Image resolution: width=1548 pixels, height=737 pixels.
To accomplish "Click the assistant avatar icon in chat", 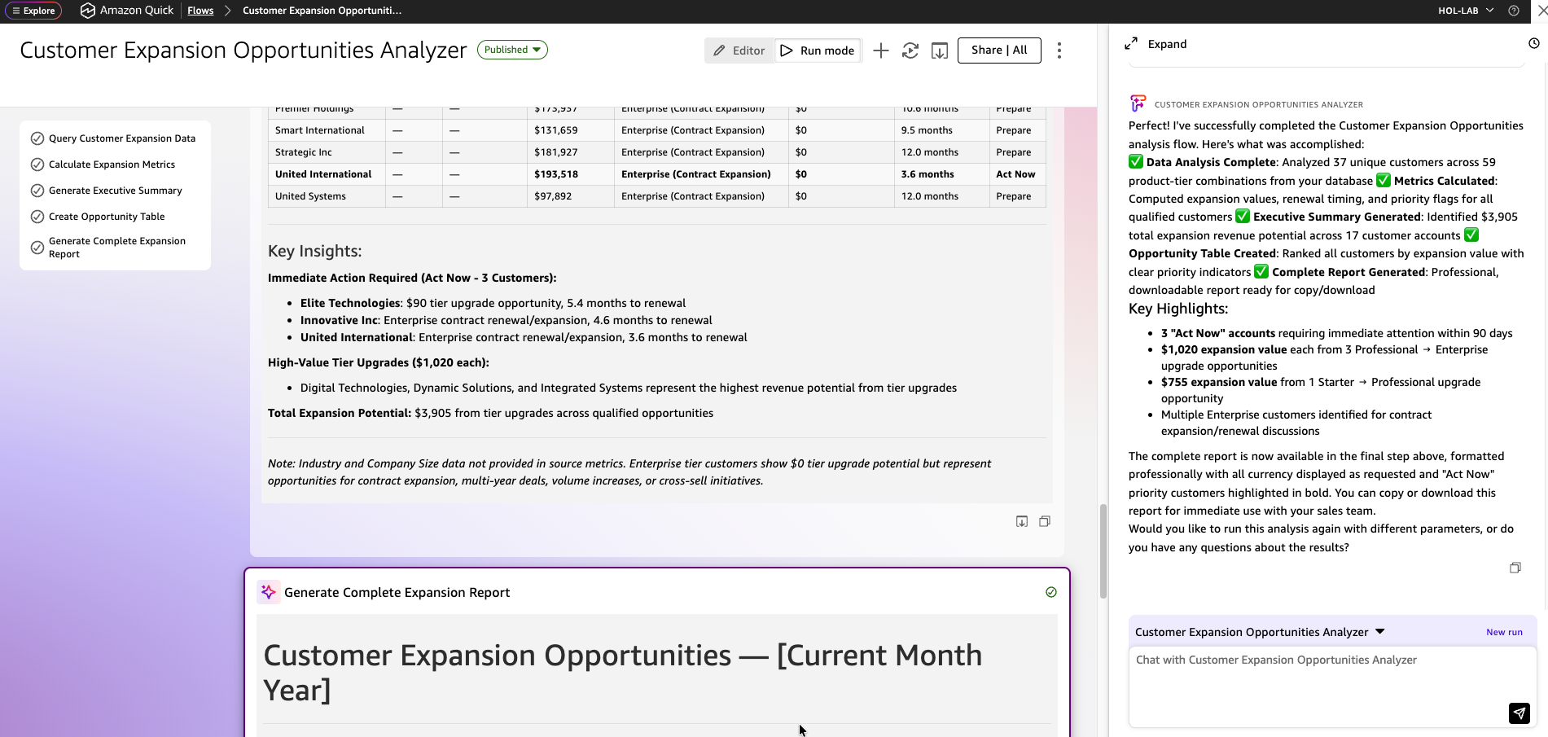I will 1138,103.
